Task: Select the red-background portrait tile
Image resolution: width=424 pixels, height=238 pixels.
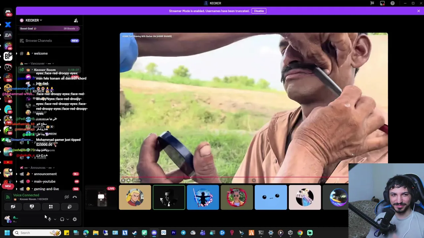Action: (x=237, y=197)
